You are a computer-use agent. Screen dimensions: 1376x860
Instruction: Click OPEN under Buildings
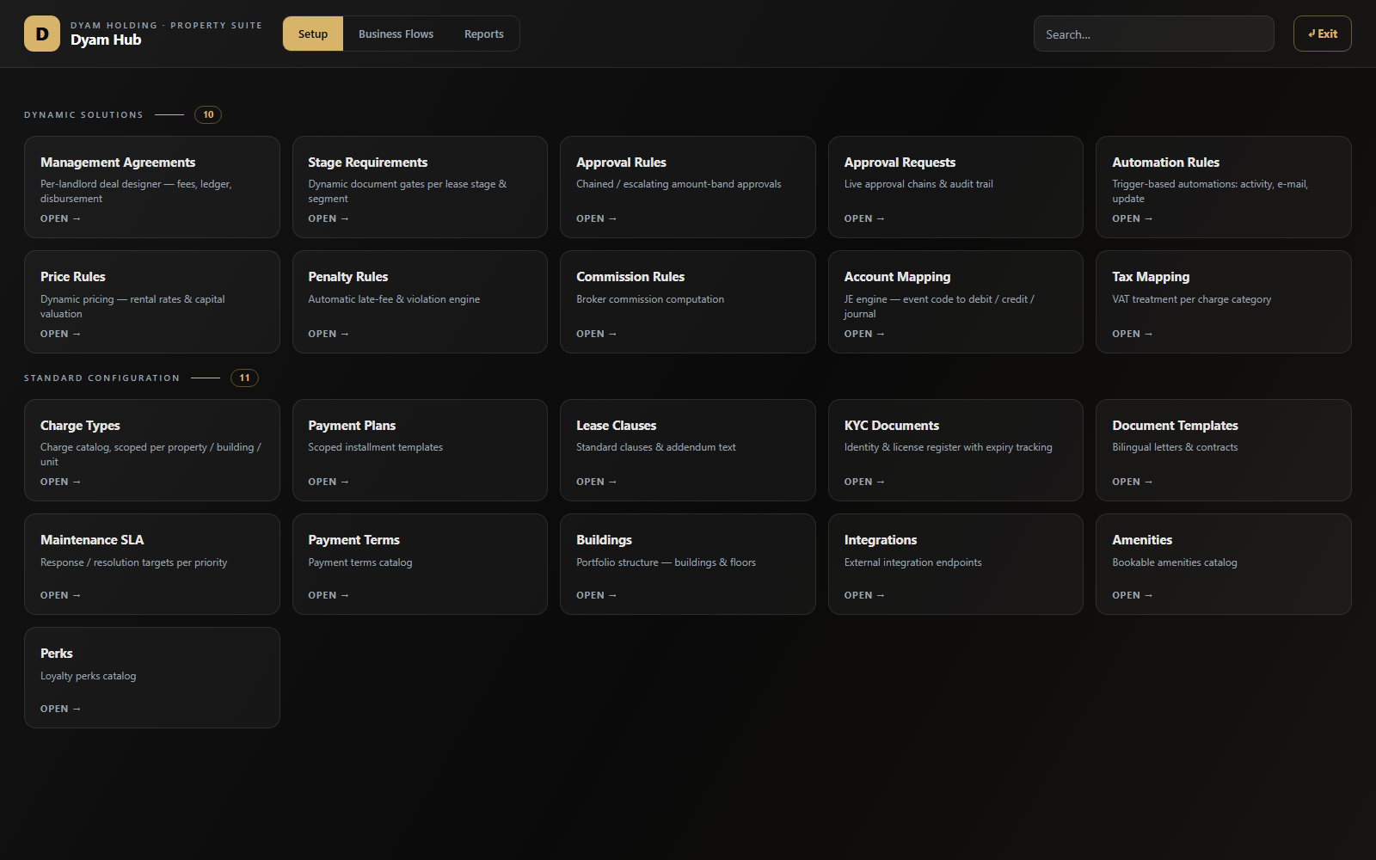click(x=596, y=595)
